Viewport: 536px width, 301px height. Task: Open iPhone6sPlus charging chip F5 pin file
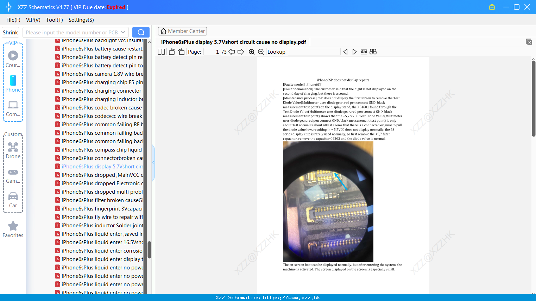(x=99, y=82)
